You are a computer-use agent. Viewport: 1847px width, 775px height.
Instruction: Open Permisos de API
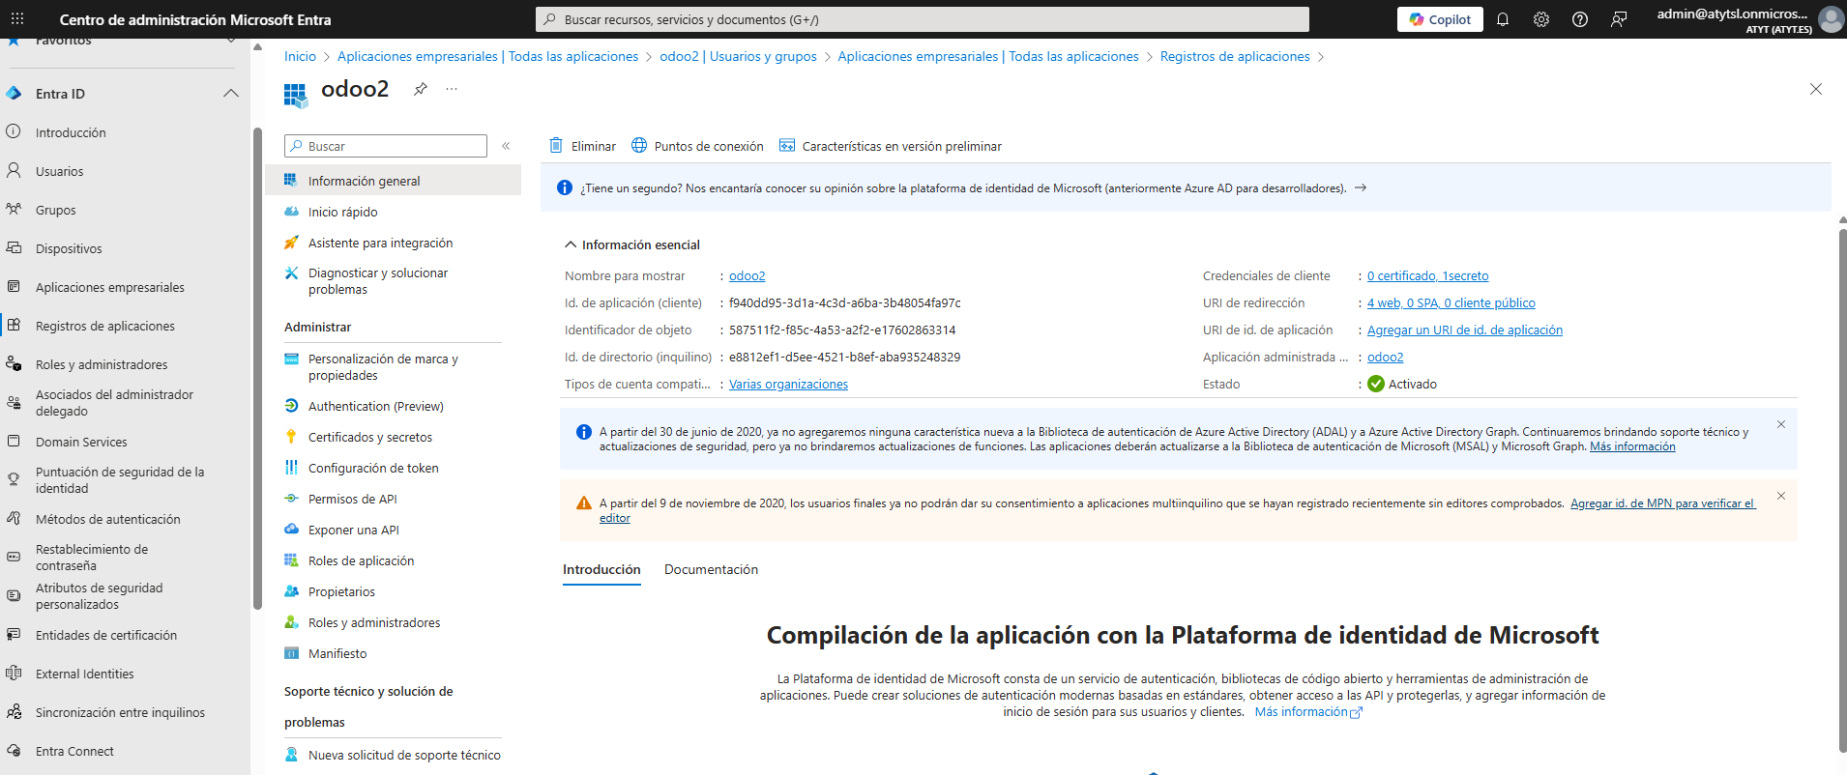pyautogui.click(x=352, y=499)
